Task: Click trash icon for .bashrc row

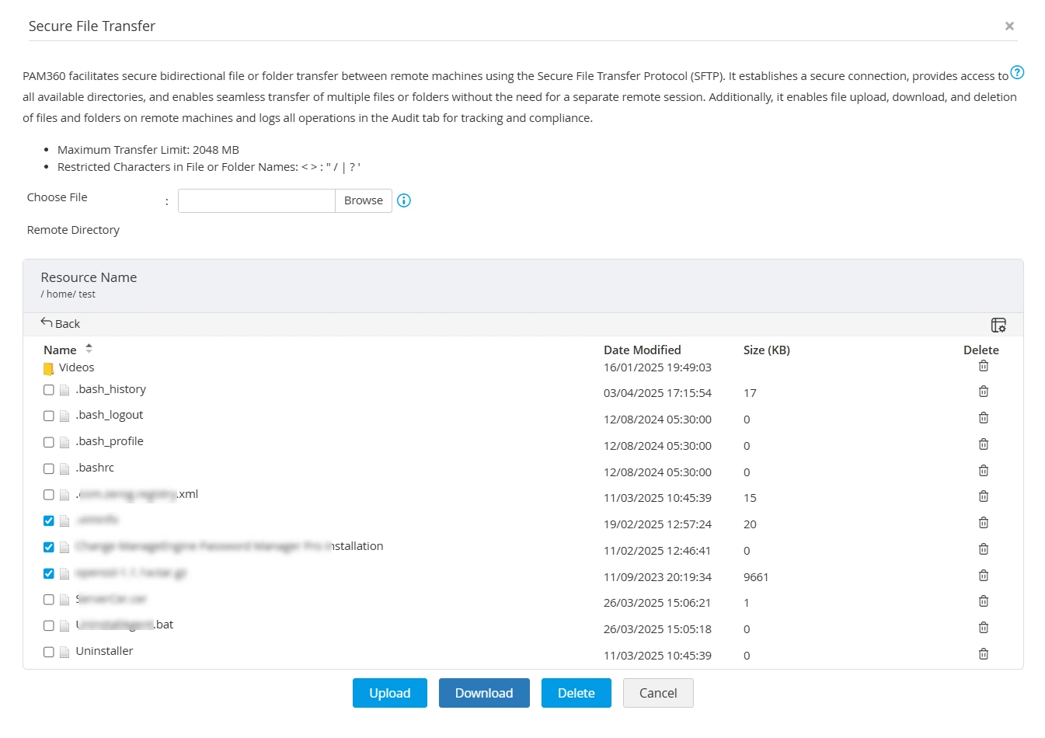Action: click(x=984, y=471)
